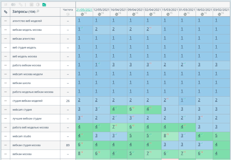
Task: Open search magnifier next to Запросы
Action: (38, 12)
